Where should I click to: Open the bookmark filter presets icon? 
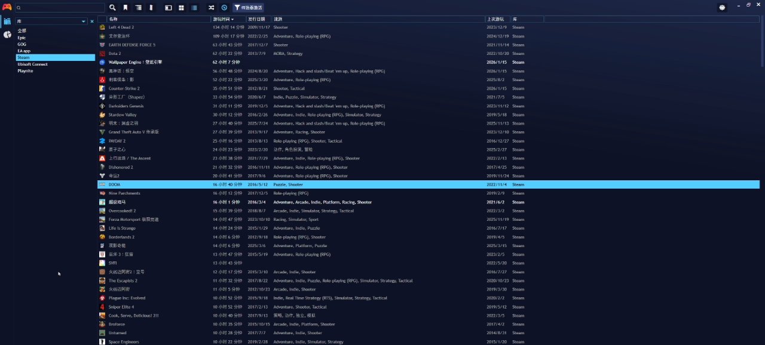pyautogui.click(x=126, y=8)
